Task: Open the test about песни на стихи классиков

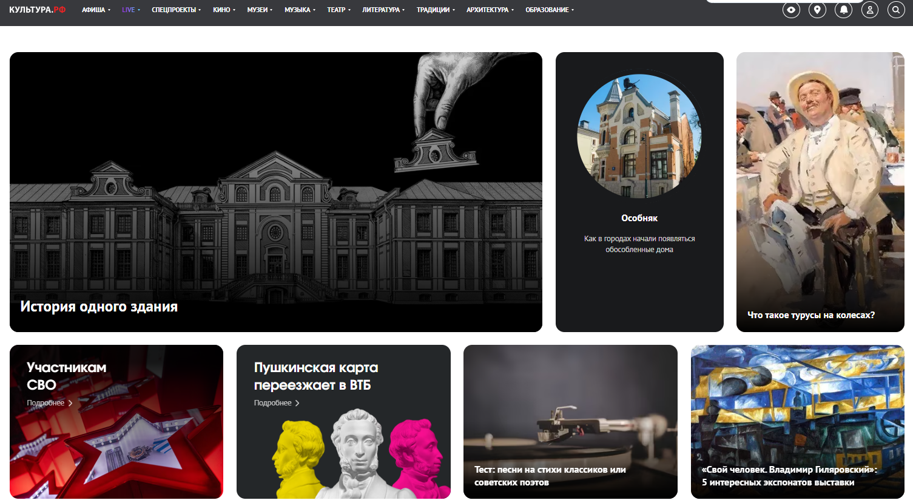Action: (570, 422)
